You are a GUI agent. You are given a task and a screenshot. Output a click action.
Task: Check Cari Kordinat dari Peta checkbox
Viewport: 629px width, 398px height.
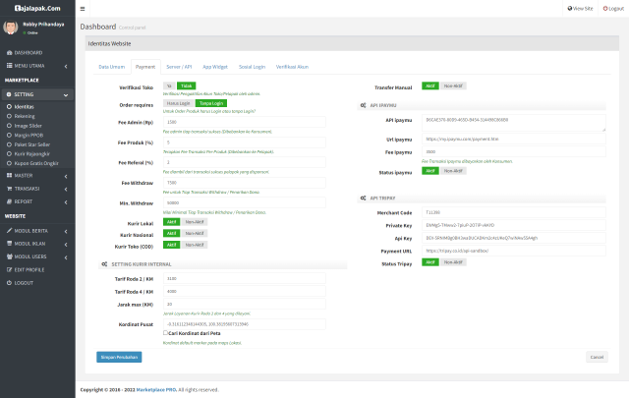click(x=165, y=332)
